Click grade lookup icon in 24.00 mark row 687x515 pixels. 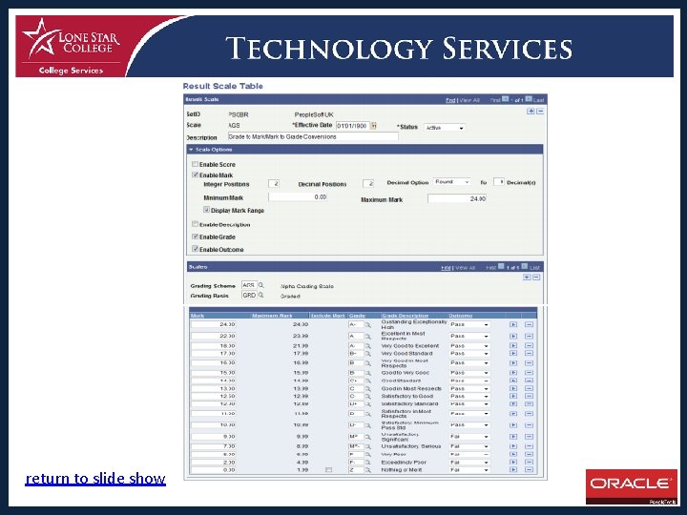[x=368, y=325]
